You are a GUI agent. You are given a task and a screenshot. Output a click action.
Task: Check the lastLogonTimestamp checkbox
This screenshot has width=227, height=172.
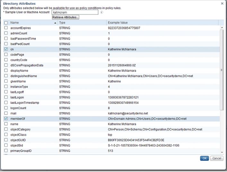[x=6, y=103]
